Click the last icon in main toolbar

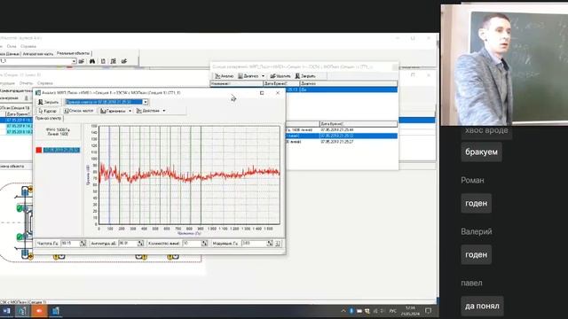click(x=124, y=61)
